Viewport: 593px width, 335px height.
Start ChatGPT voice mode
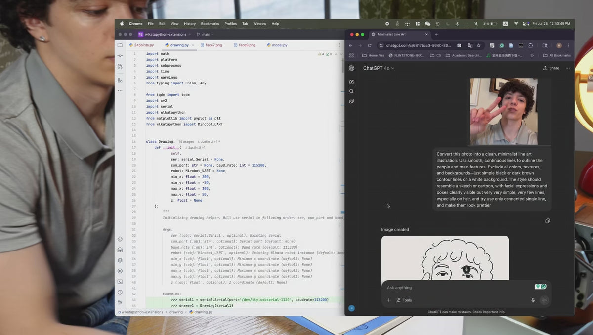tap(544, 300)
